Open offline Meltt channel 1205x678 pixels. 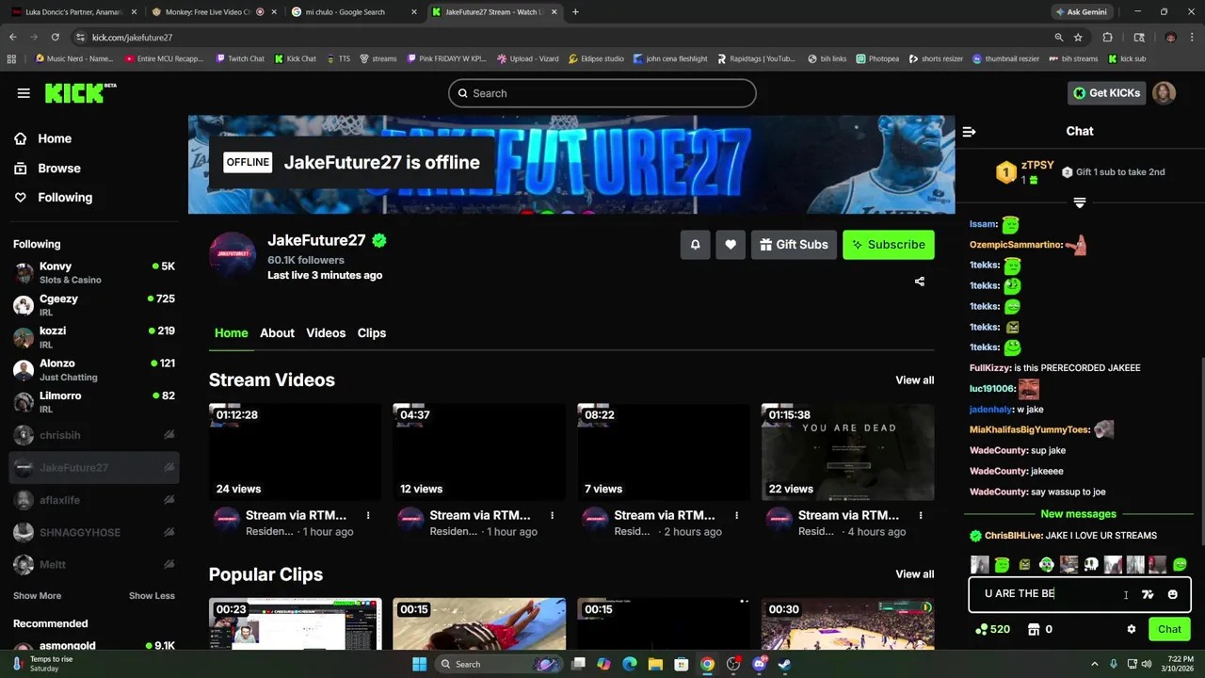94,564
